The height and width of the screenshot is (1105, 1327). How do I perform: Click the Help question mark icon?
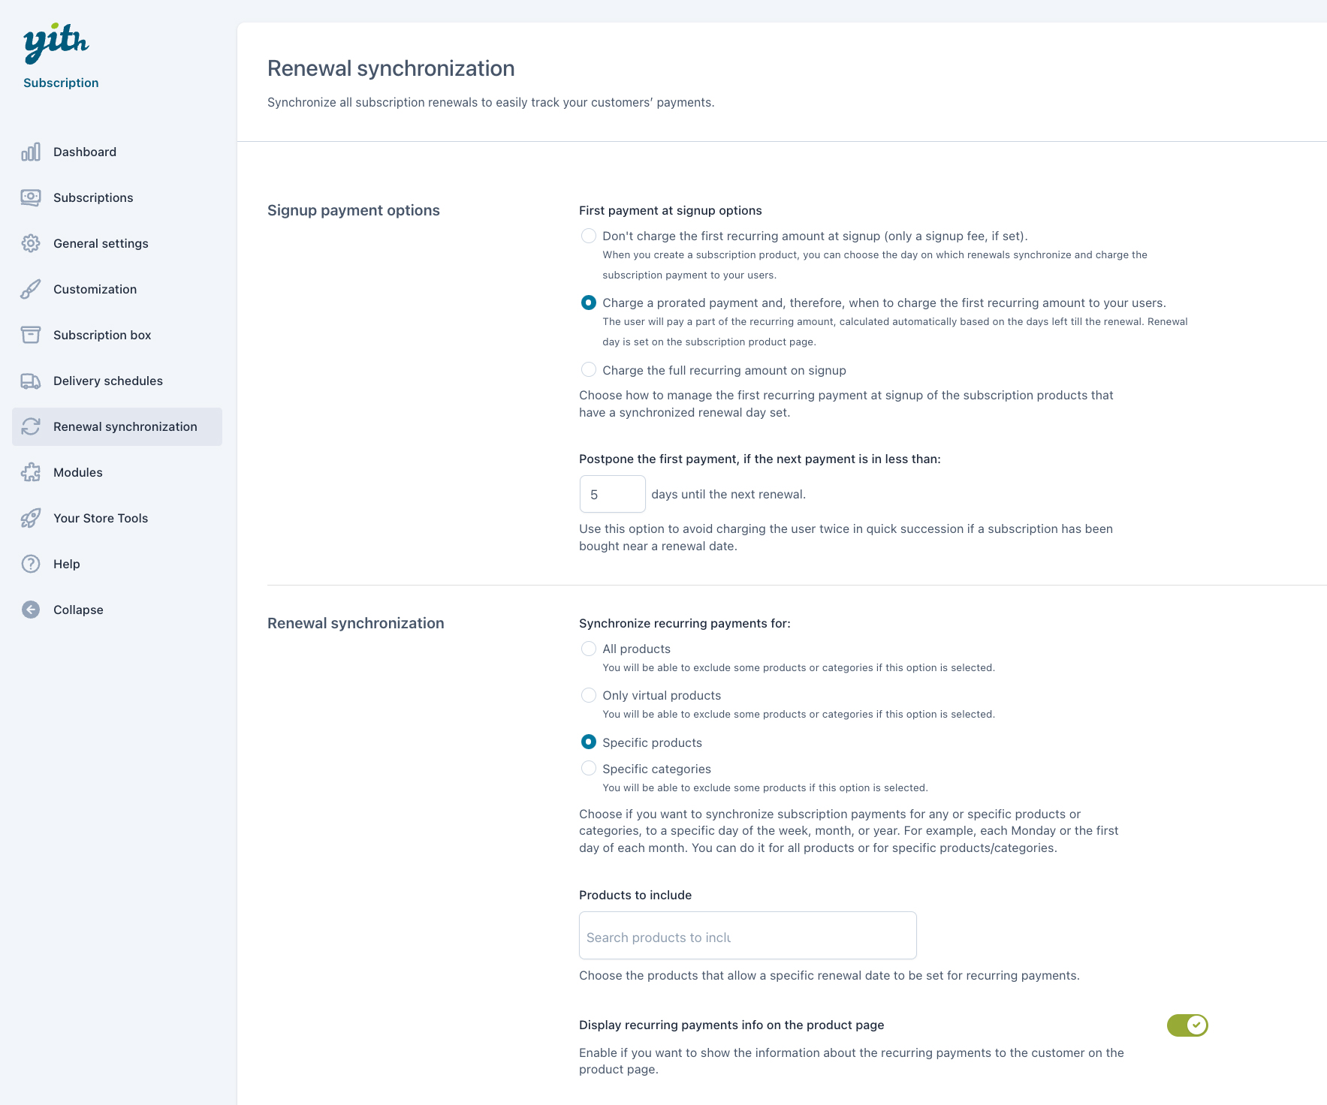31,565
